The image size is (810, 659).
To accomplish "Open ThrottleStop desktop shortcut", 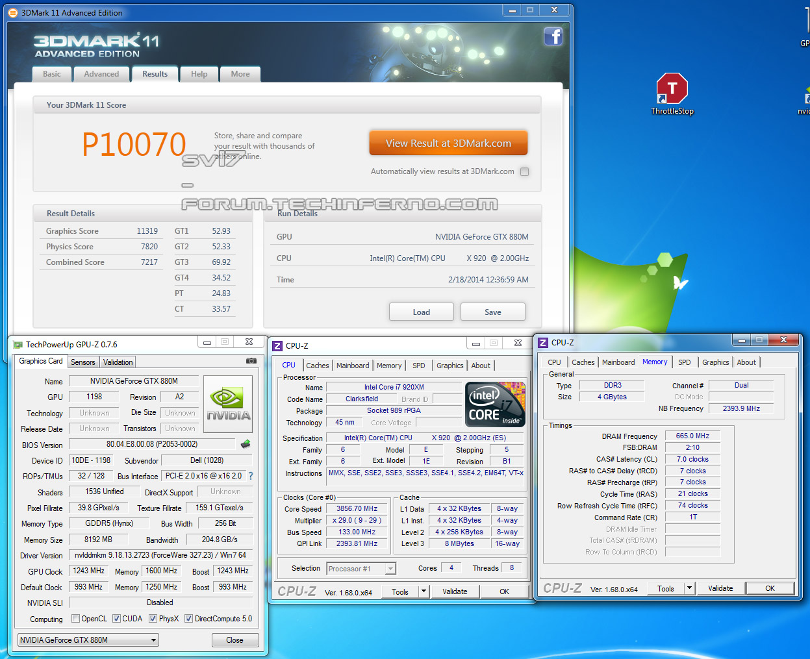I will click(x=672, y=94).
